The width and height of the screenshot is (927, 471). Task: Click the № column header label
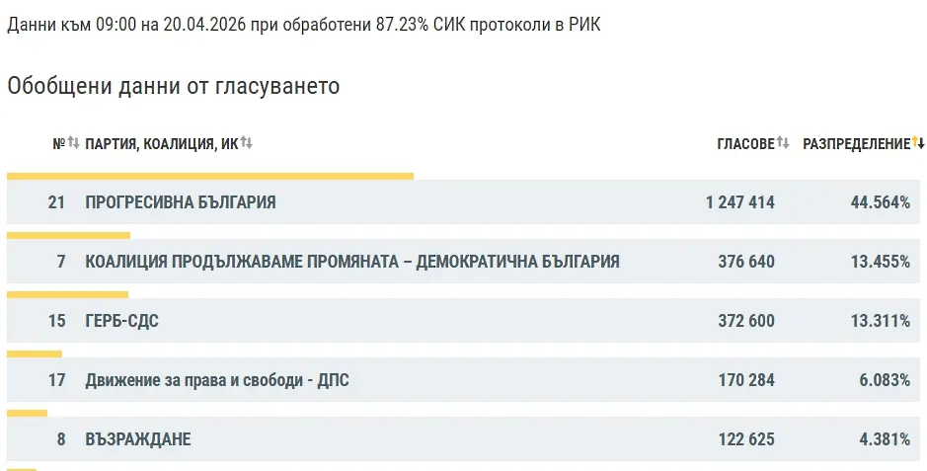[58, 144]
